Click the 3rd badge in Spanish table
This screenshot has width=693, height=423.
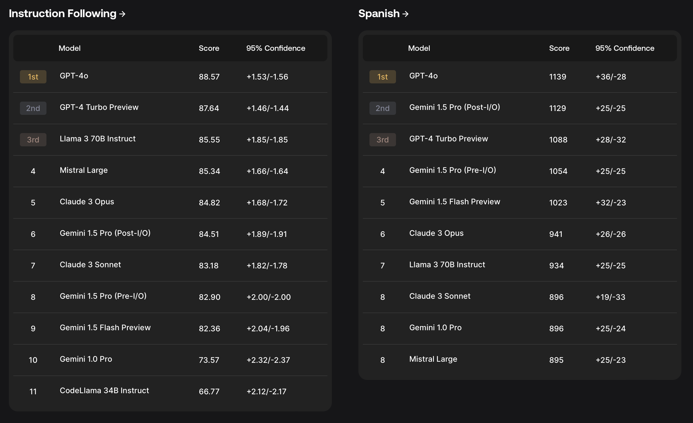382,140
